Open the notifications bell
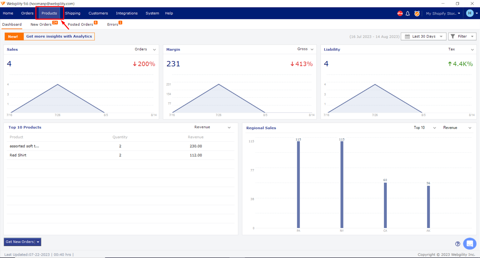The width and height of the screenshot is (480, 258). (x=408, y=13)
